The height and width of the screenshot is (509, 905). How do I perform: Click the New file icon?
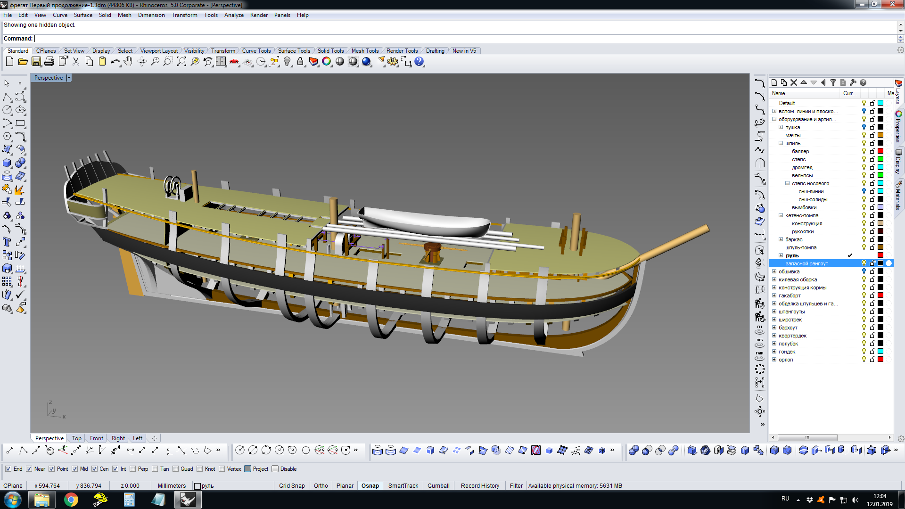pos(9,62)
